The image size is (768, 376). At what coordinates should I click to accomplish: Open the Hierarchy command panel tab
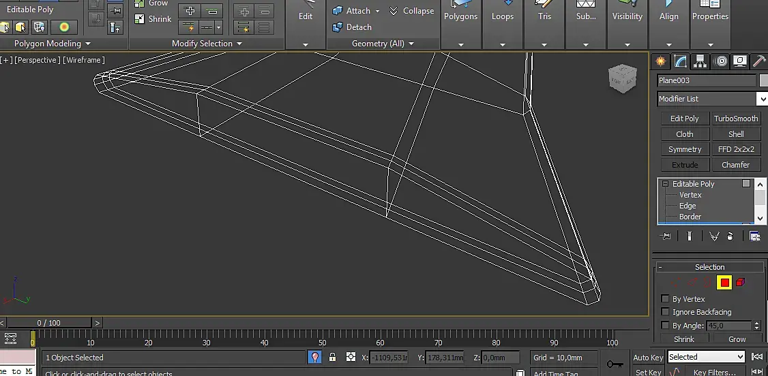click(x=700, y=61)
